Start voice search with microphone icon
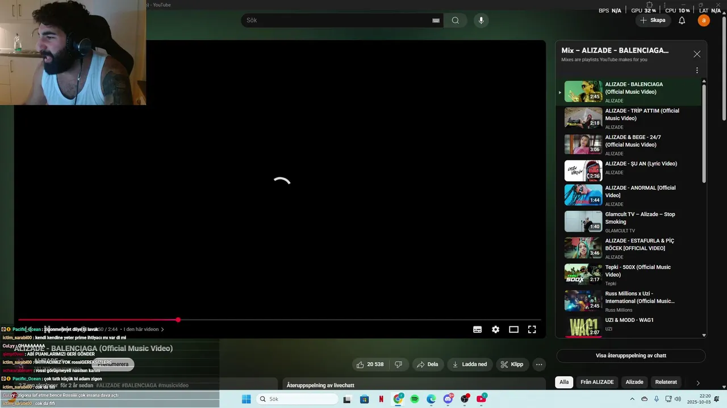The height and width of the screenshot is (408, 727). 481,20
